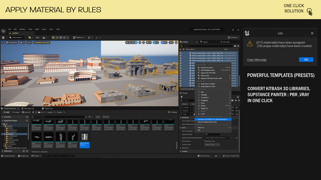Expand the Cooking details section
Image resolution: width=321 pixels, height=180 pixels.
click(x=180, y=151)
